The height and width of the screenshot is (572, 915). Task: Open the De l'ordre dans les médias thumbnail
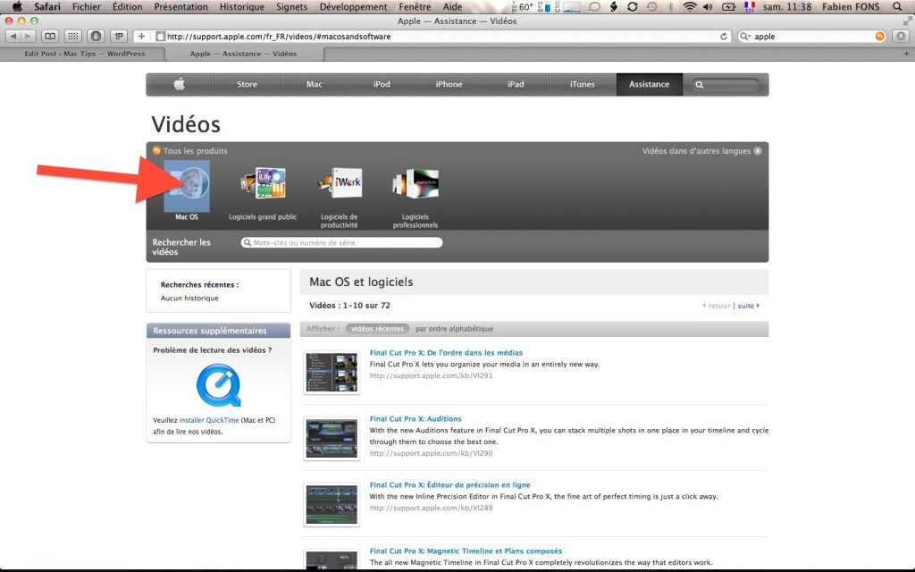(x=332, y=373)
